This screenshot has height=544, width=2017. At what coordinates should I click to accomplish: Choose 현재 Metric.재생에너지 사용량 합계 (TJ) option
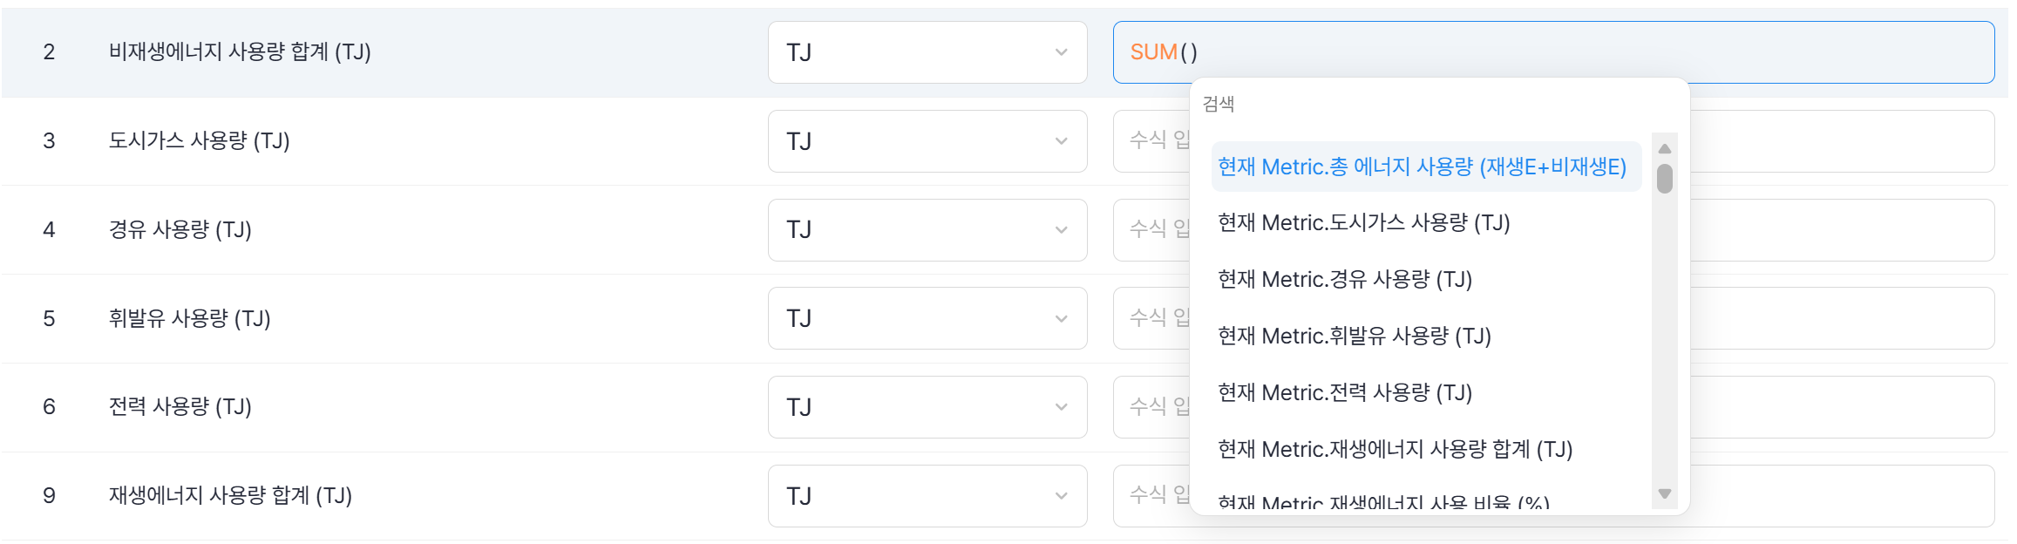point(1395,450)
